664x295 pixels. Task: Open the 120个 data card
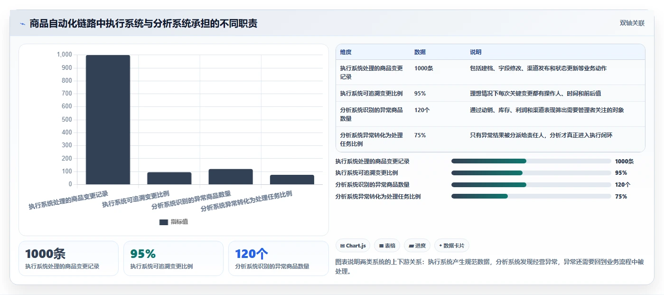tap(278, 258)
